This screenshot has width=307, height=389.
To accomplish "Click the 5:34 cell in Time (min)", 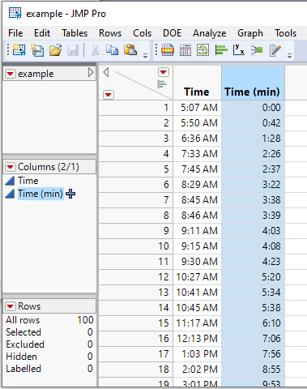I will coord(253,293).
